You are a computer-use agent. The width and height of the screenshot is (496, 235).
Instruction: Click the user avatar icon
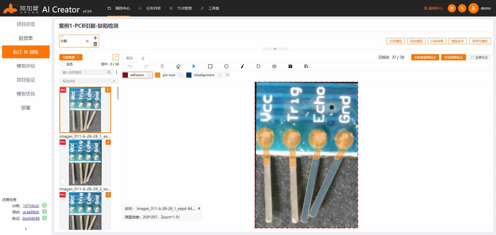click(473, 8)
